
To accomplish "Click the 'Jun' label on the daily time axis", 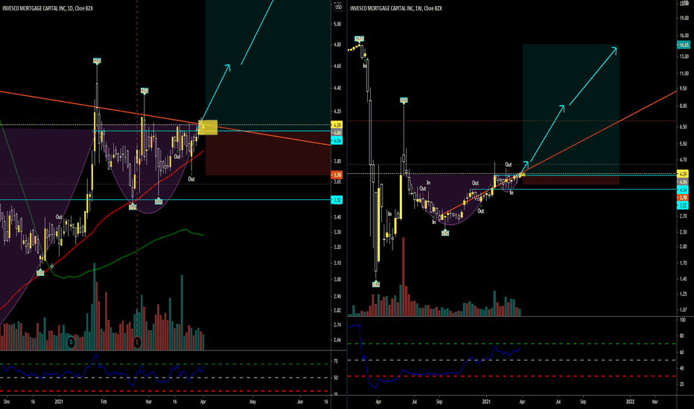I will [300, 402].
